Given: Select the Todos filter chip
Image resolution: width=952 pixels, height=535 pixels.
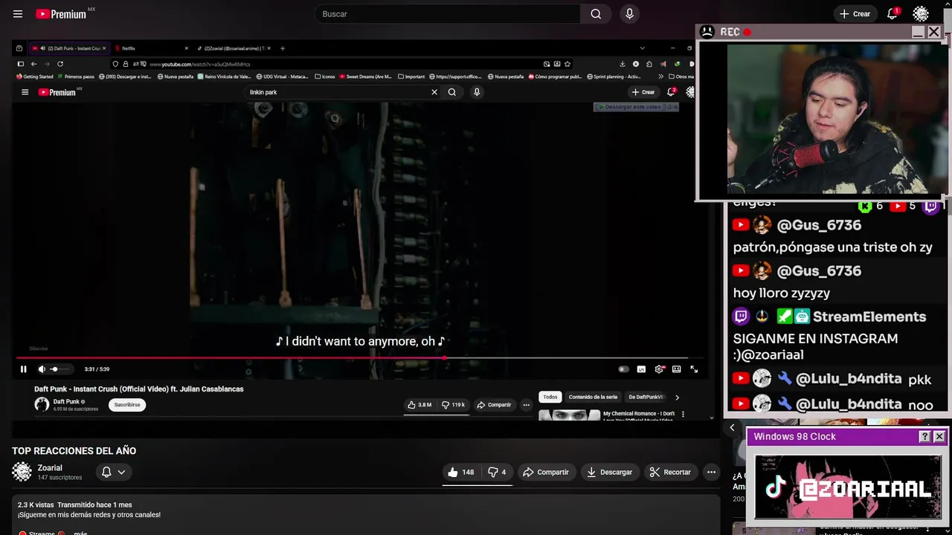Looking at the screenshot, I should 550,397.
